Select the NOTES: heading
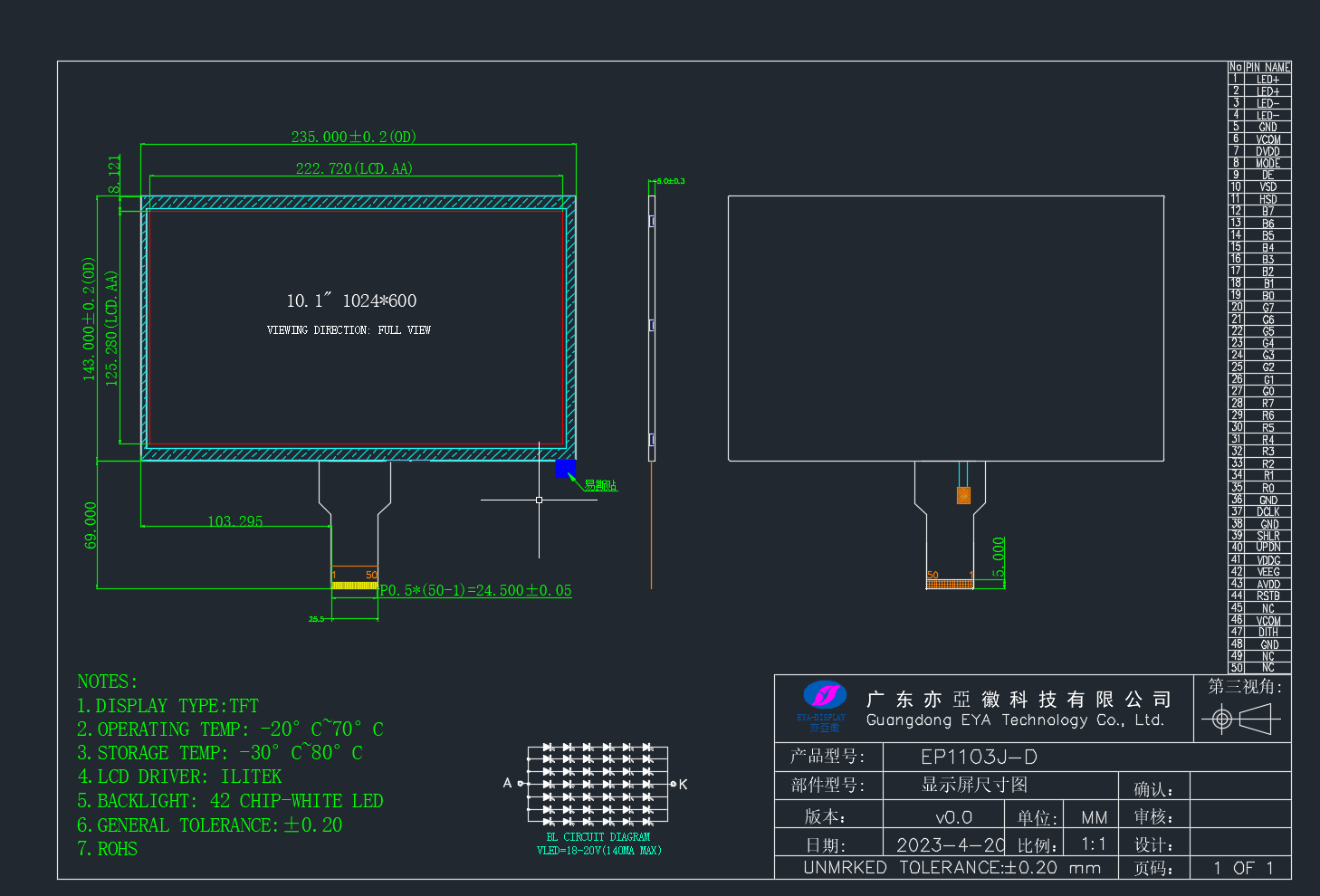 (107, 682)
